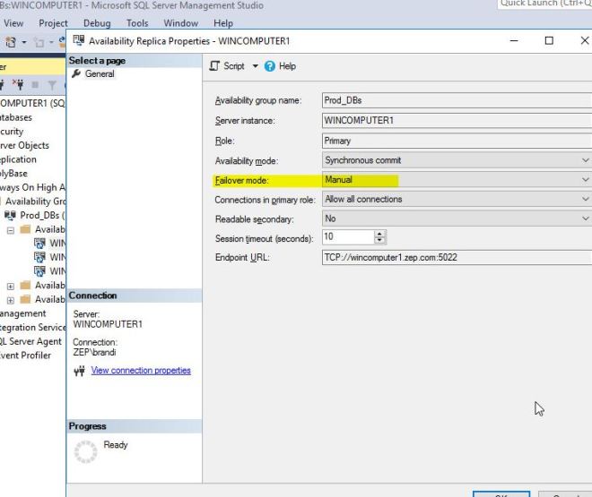
Task: Click the Prod_DBs availability group icon
Action: pyautogui.click(x=11, y=216)
